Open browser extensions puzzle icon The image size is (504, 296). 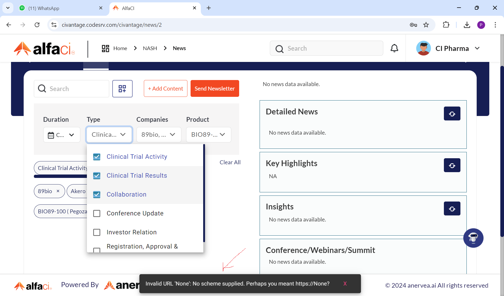pyautogui.click(x=446, y=25)
